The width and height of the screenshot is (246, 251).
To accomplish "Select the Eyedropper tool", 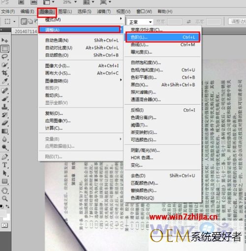I will pos(5,81).
